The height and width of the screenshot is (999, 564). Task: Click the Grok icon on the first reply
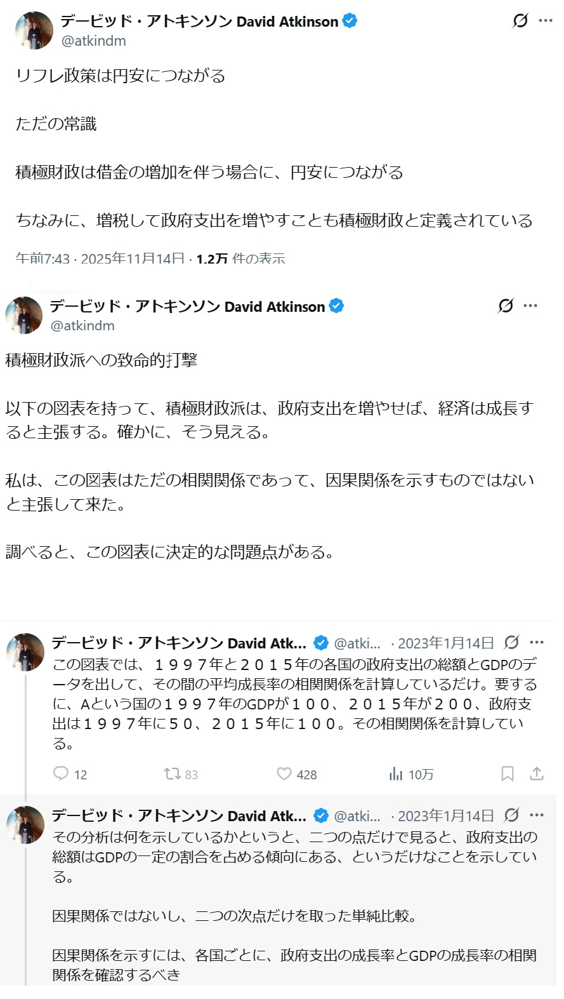click(x=511, y=643)
